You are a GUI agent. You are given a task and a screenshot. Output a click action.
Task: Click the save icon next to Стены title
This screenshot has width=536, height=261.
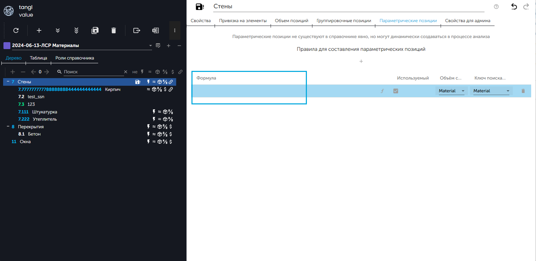coord(200,7)
